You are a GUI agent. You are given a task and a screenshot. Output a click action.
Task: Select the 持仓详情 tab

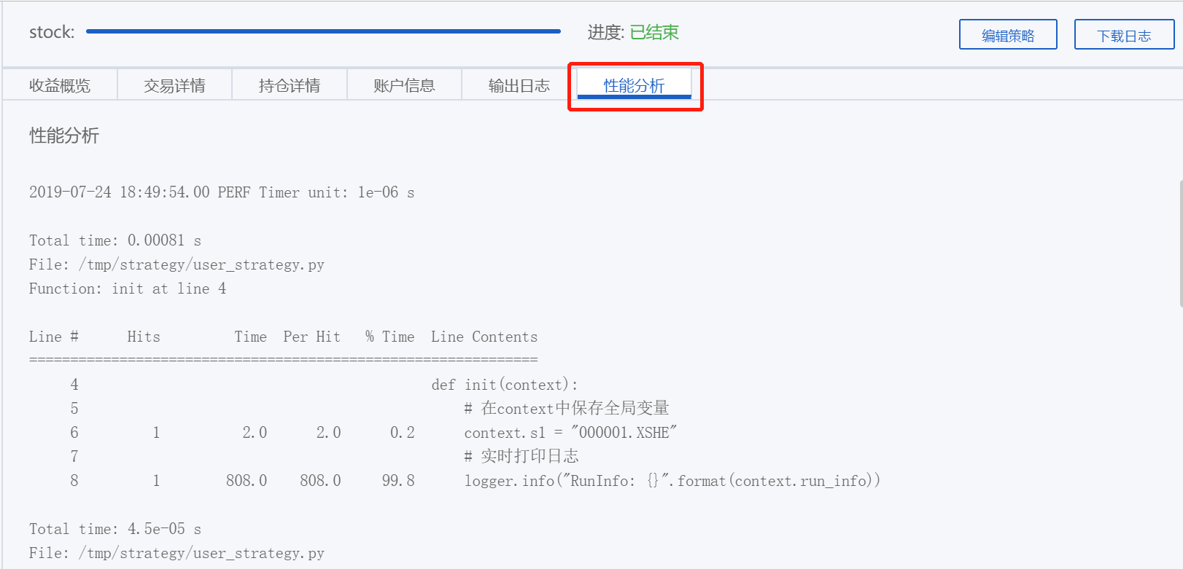point(289,85)
